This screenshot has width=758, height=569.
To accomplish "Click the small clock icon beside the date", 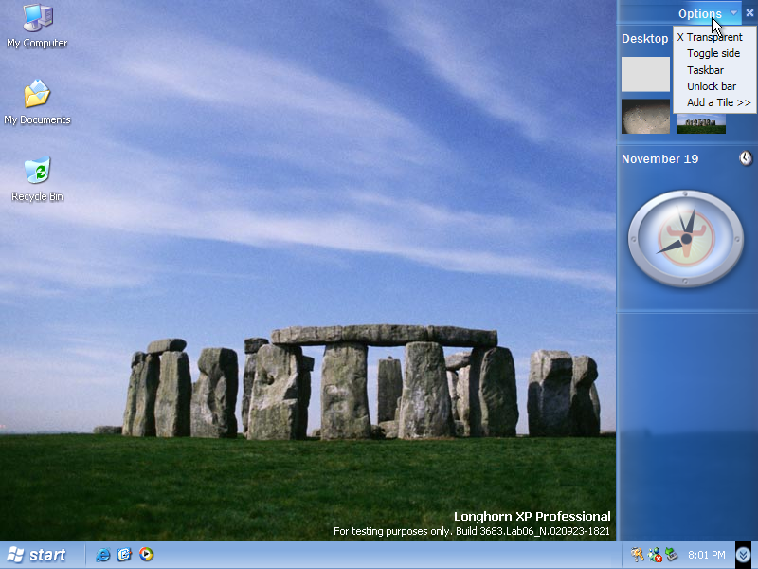I will (x=746, y=158).
